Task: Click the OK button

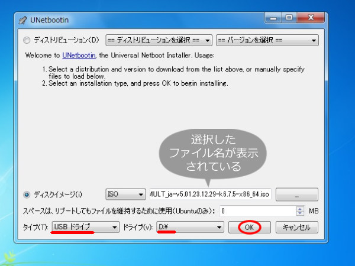Action: (250, 227)
